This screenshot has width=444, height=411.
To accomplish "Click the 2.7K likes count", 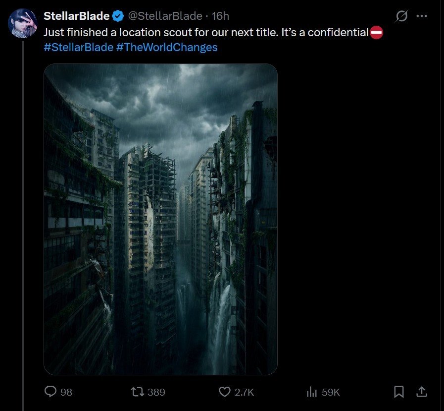I will tap(244, 392).
